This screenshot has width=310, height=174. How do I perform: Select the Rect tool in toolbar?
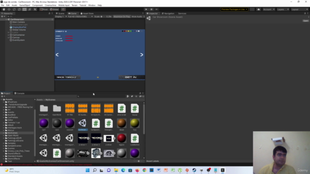point(24,9)
